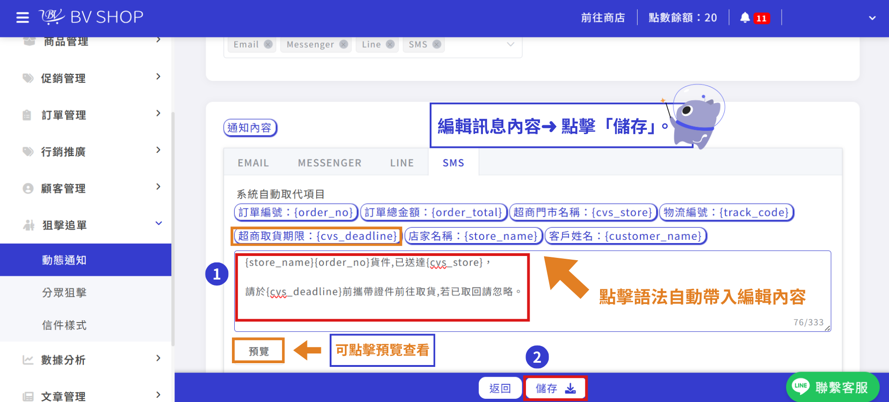Screen dimensions: 889x402
Task: Switch to the EMAIL tab
Action: click(x=253, y=163)
